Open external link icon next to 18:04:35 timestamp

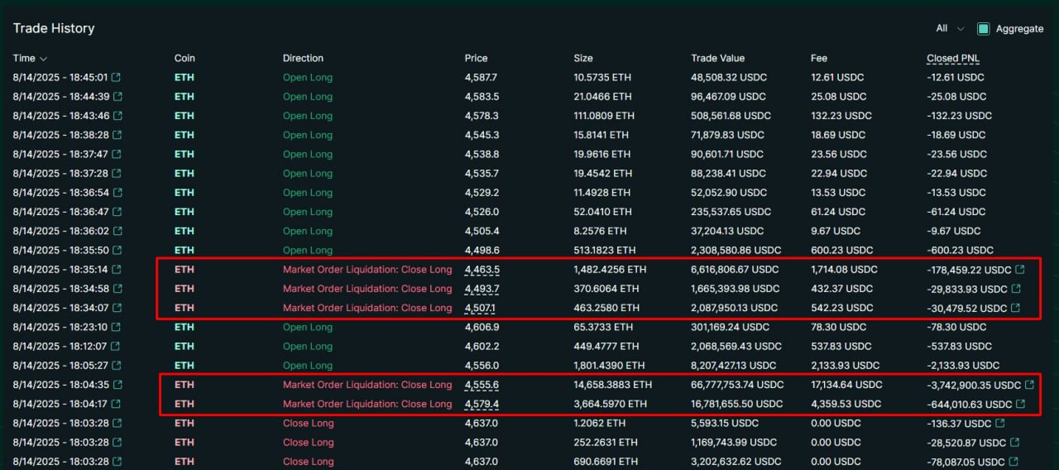pos(117,385)
